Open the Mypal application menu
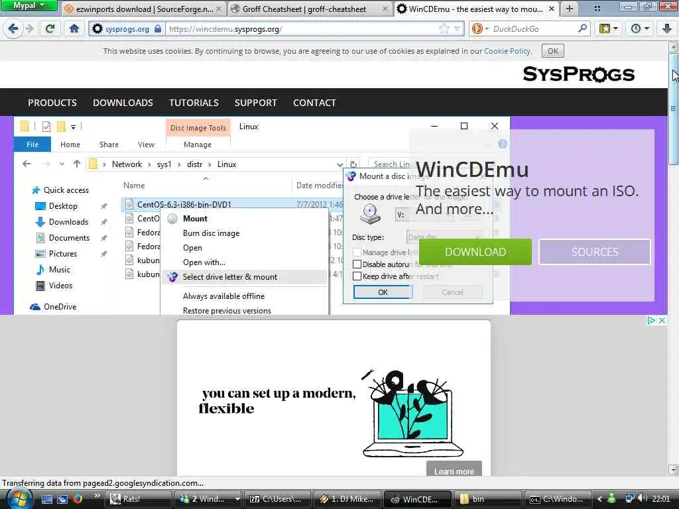Viewport: 679px width, 509px height. pos(29,5)
